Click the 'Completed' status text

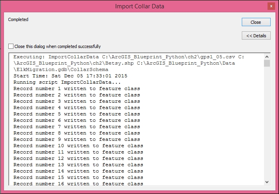click(18, 19)
